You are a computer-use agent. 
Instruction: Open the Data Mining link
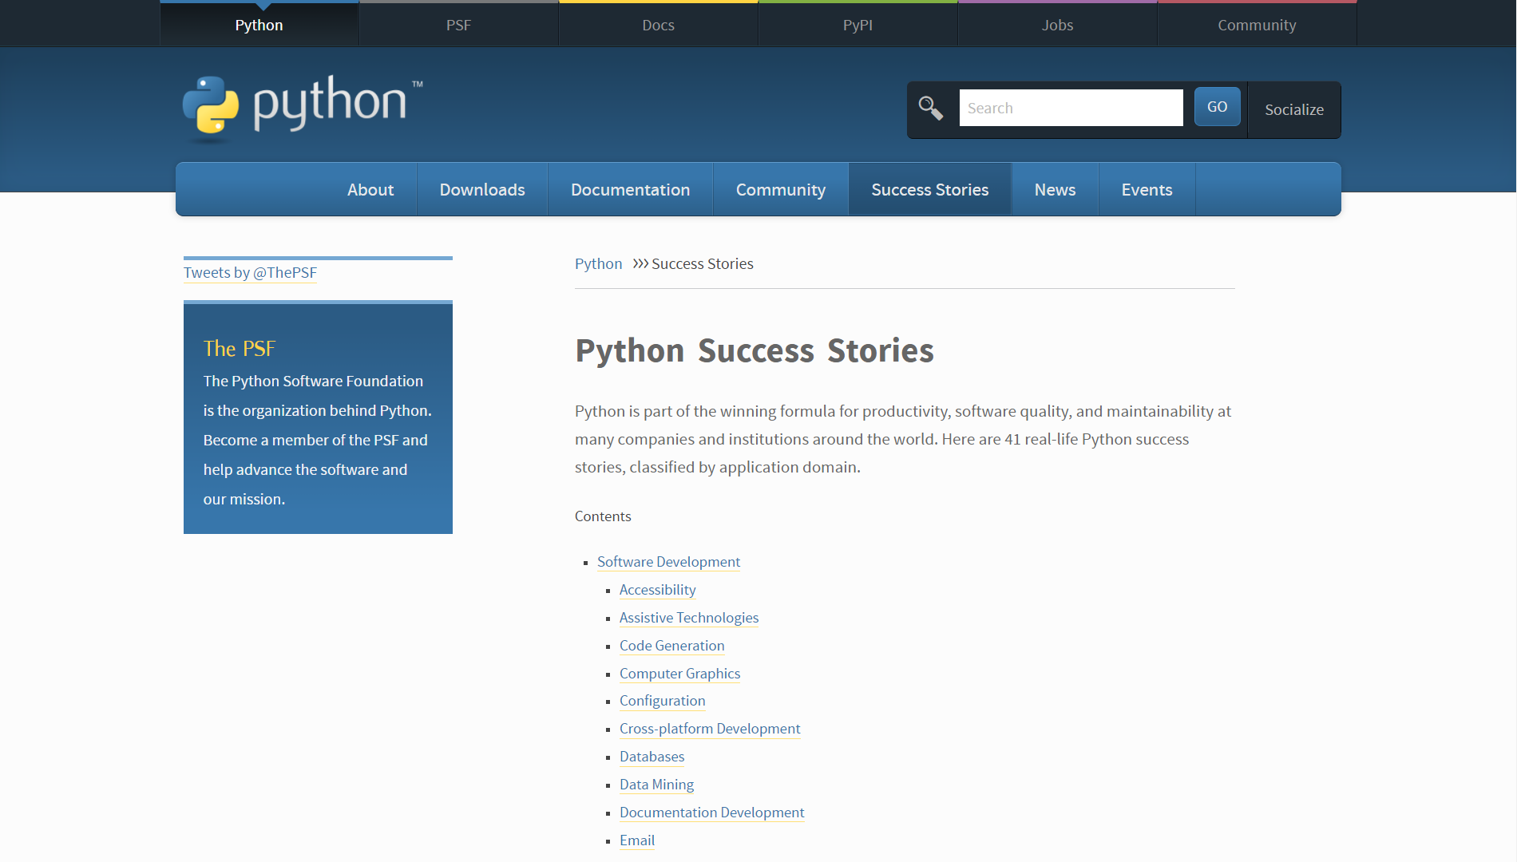(x=656, y=785)
